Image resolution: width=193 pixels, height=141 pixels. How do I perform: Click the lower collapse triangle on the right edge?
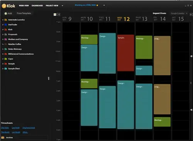pos(191,110)
